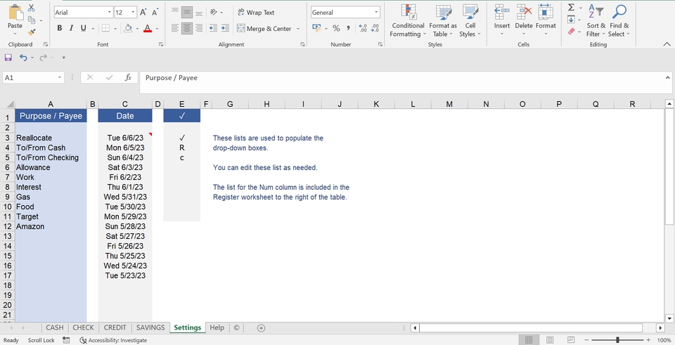Click the Accounting Number Format icon
This screenshot has width=675, height=345.
tap(316, 28)
